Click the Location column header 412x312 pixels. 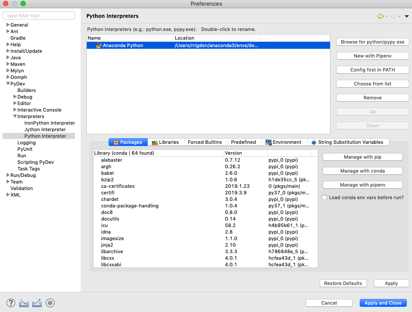point(217,38)
